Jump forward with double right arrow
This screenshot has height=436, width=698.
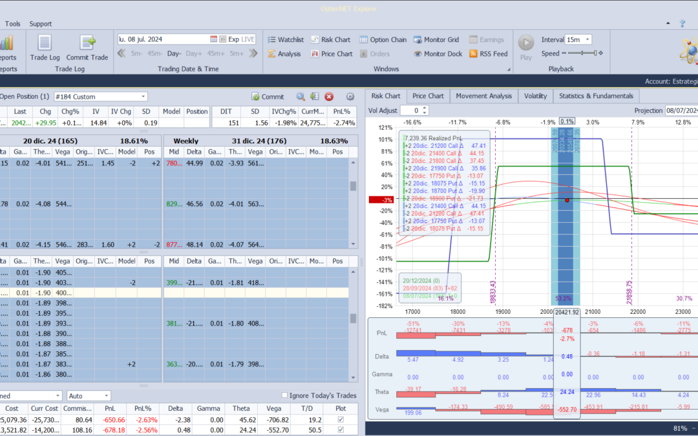click(x=253, y=54)
